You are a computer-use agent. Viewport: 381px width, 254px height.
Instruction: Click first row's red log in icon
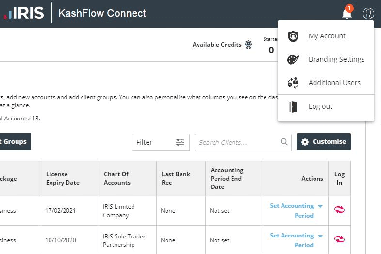pyautogui.click(x=339, y=210)
